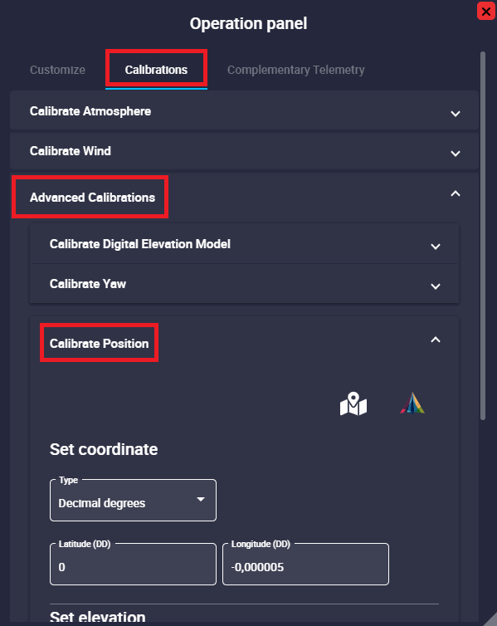Close the Operation panel with the red X
The height and width of the screenshot is (626, 497).
pos(486,11)
